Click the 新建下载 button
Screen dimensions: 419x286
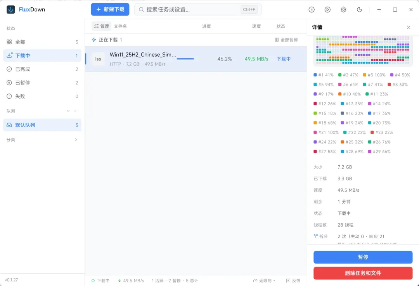coord(110,10)
